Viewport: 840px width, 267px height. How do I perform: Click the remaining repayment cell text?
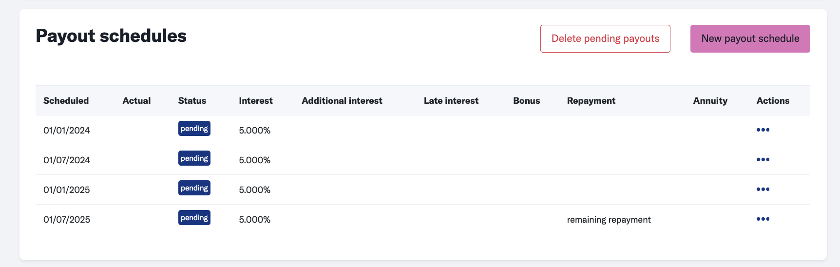tap(609, 220)
